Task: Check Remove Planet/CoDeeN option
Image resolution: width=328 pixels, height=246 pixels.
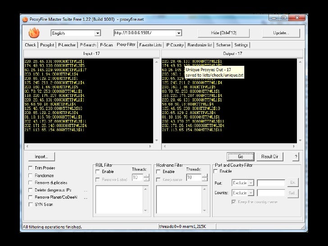Action: pyautogui.click(x=31, y=197)
